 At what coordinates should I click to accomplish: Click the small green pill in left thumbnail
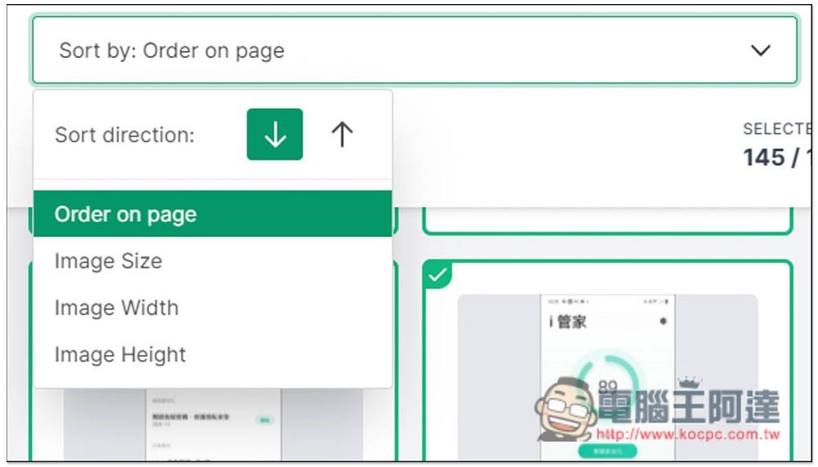click(x=264, y=420)
